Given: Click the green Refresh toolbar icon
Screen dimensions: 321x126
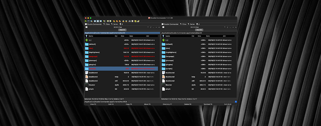Looking at the screenshot, I should [86, 21].
